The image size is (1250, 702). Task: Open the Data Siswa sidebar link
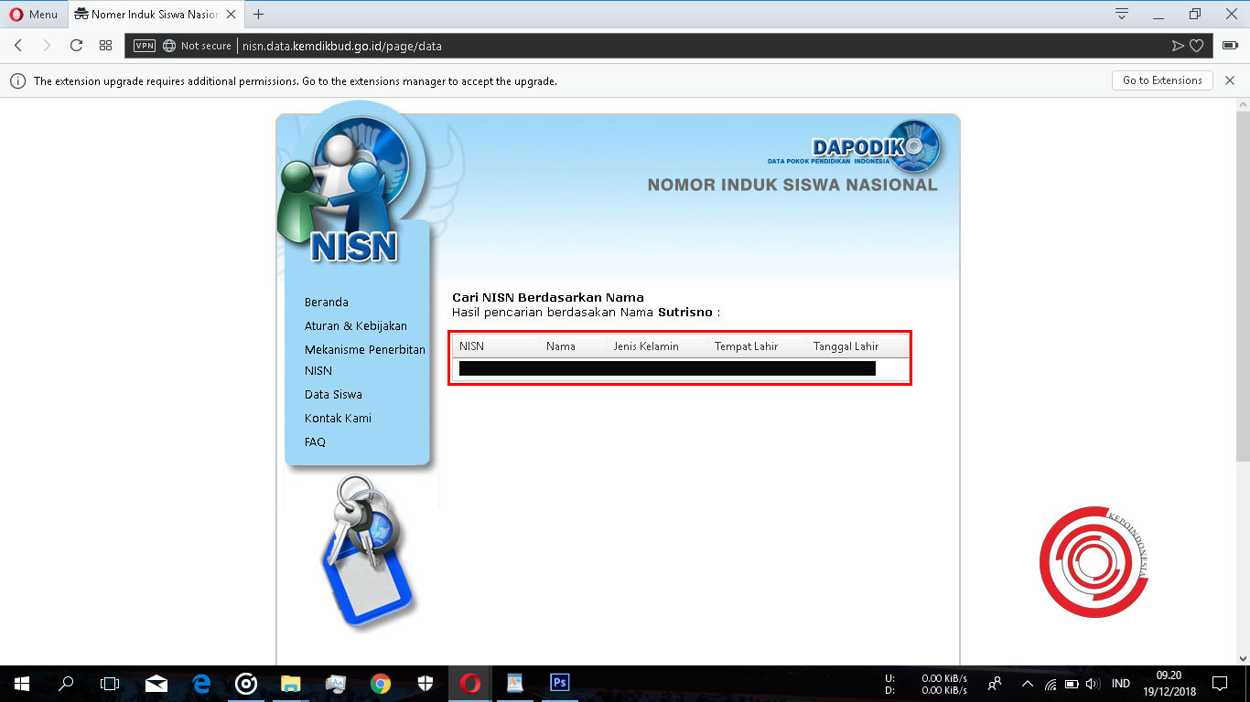click(x=333, y=394)
